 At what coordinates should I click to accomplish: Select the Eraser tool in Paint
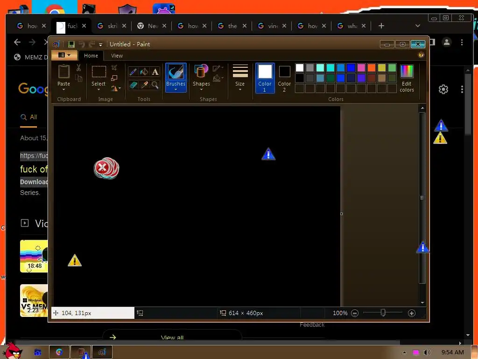pyautogui.click(x=133, y=85)
